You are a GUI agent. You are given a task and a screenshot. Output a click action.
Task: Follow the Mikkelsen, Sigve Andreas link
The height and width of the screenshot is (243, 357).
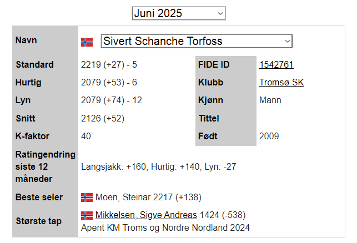coord(146,215)
